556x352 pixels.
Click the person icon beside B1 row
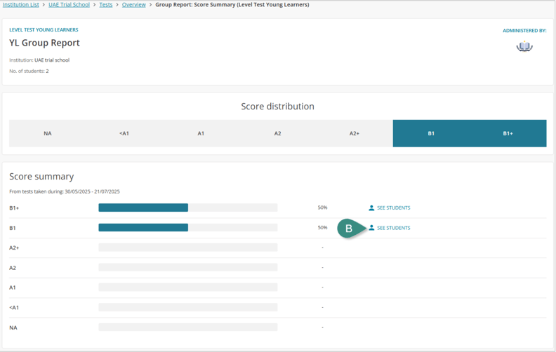371,228
